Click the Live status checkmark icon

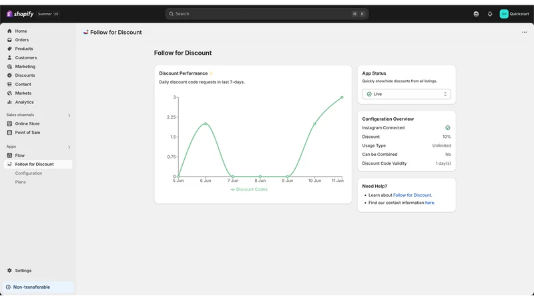click(x=369, y=94)
